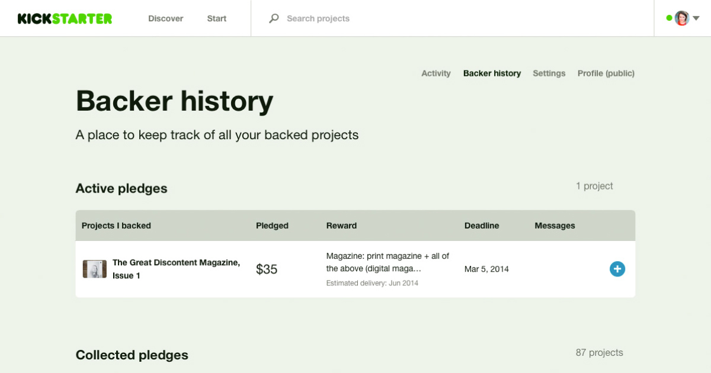Click the $35 pledged amount

(x=266, y=269)
